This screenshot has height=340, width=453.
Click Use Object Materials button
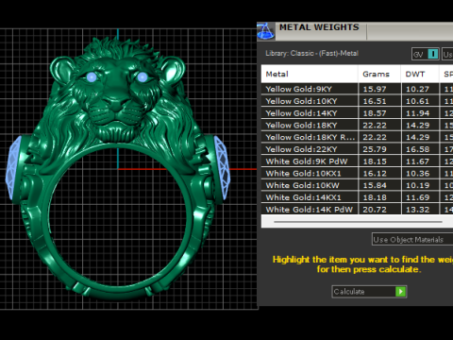coord(412,239)
